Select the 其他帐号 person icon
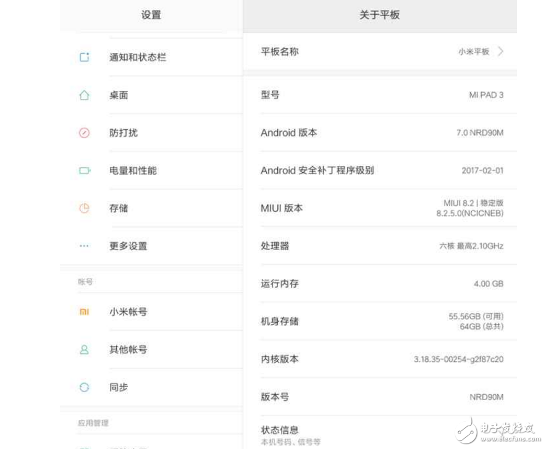The height and width of the screenshot is (449, 546). [x=84, y=350]
